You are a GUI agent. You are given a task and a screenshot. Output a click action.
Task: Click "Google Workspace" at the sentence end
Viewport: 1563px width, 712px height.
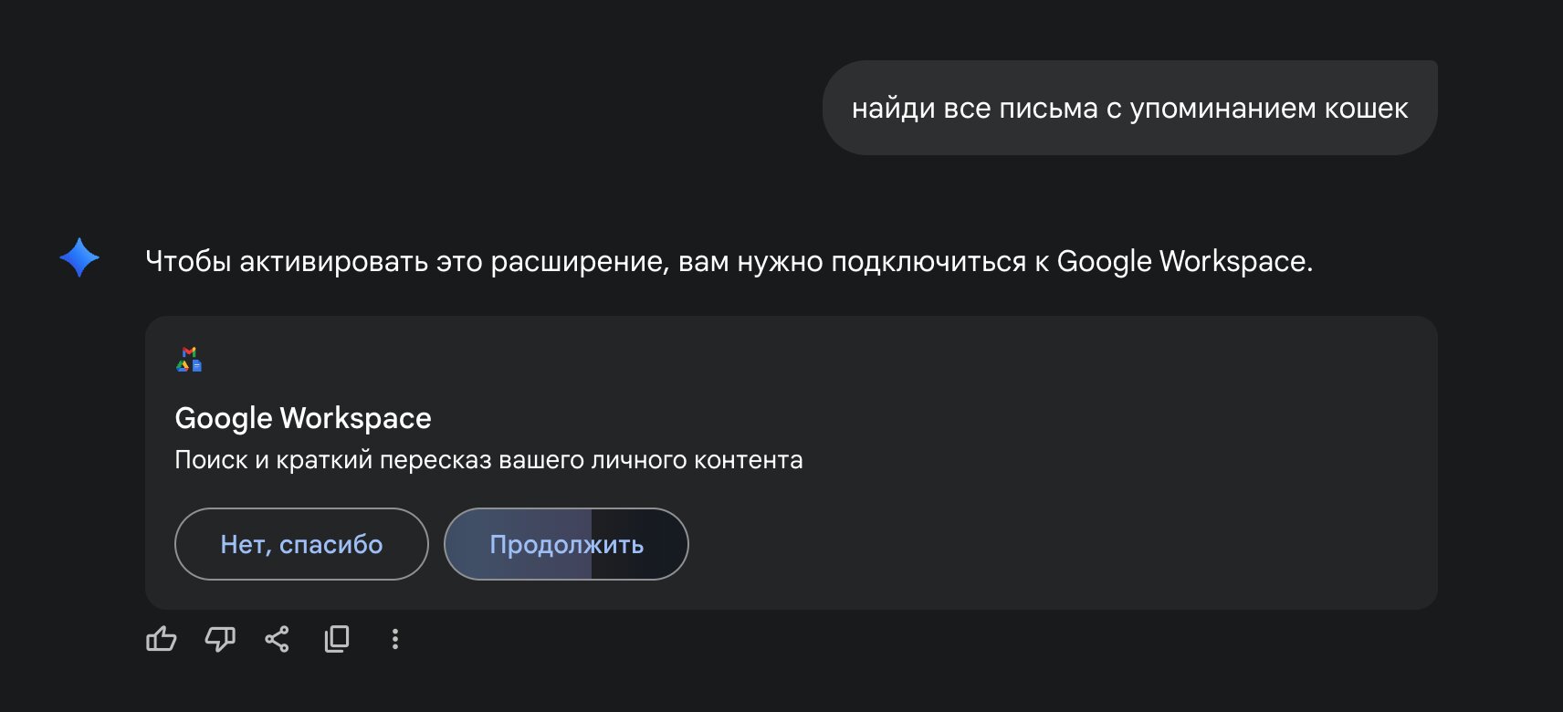tap(1183, 262)
